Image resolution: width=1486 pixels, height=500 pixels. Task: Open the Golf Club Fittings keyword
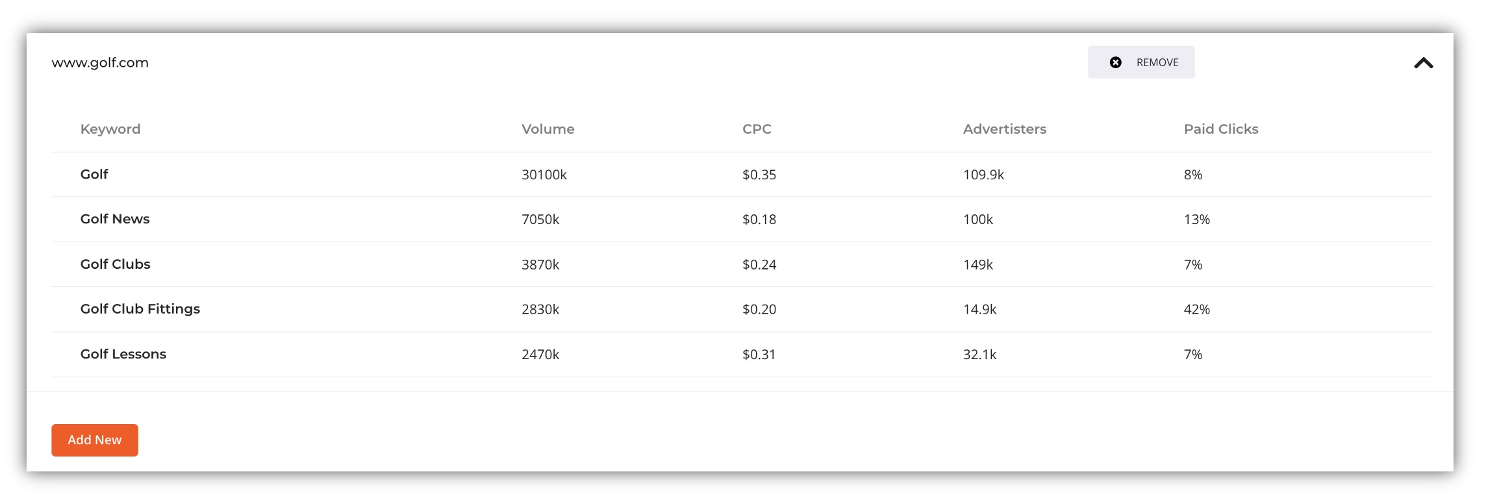coord(140,309)
